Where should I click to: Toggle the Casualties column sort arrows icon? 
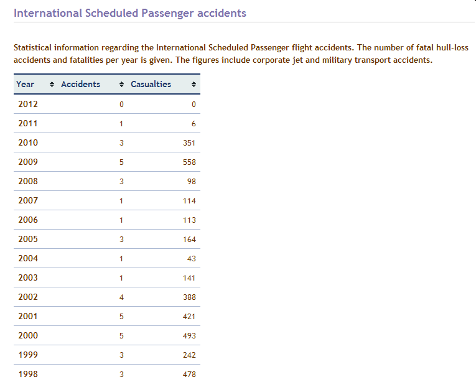coord(194,85)
